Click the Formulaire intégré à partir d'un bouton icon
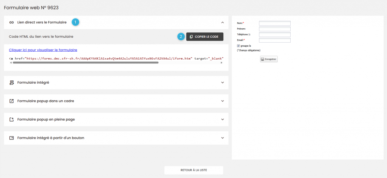 point(11,138)
